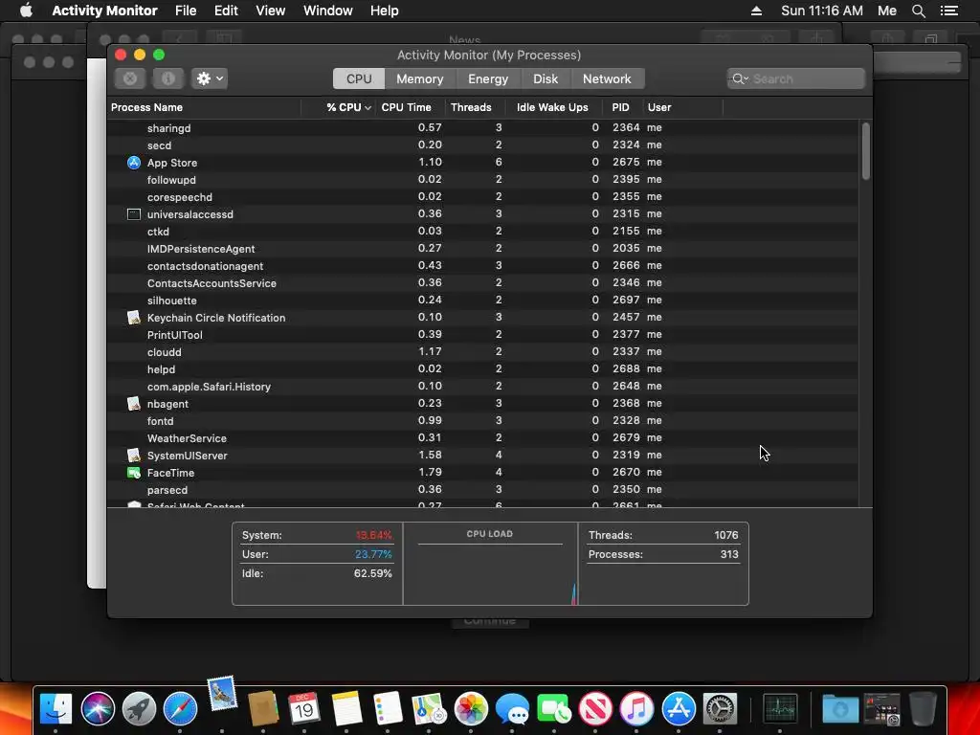Image resolution: width=980 pixels, height=735 pixels.
Task: Open Photos from the Dock
Action: click(x=471, y=709)
